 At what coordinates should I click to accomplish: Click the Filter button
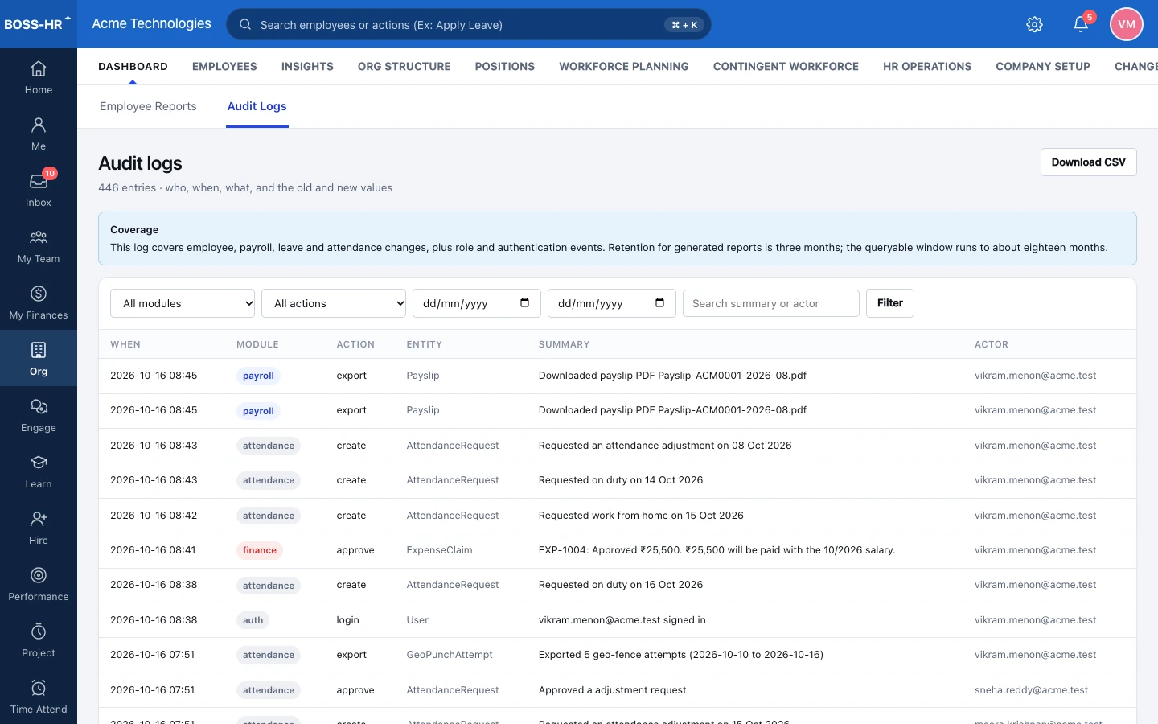point(890,303)
